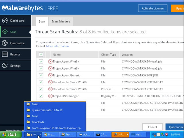184x138 pixels.
Task: Sort by the Name column header
Action: [57, 55]
